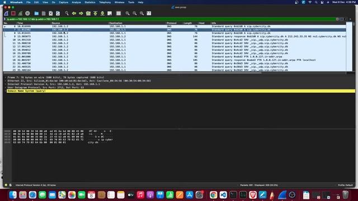
Task: Open Finder from the Dock
Action: pyautogui.click(x=13, y=195)
